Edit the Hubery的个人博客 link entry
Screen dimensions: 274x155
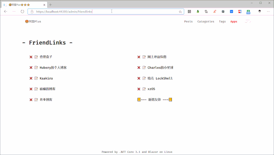pos(36,68)
